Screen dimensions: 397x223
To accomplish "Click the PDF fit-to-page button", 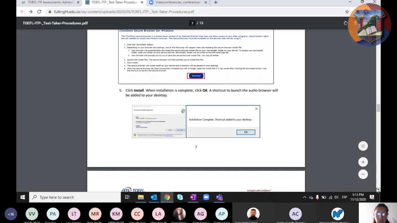I will tap(363, 146).
